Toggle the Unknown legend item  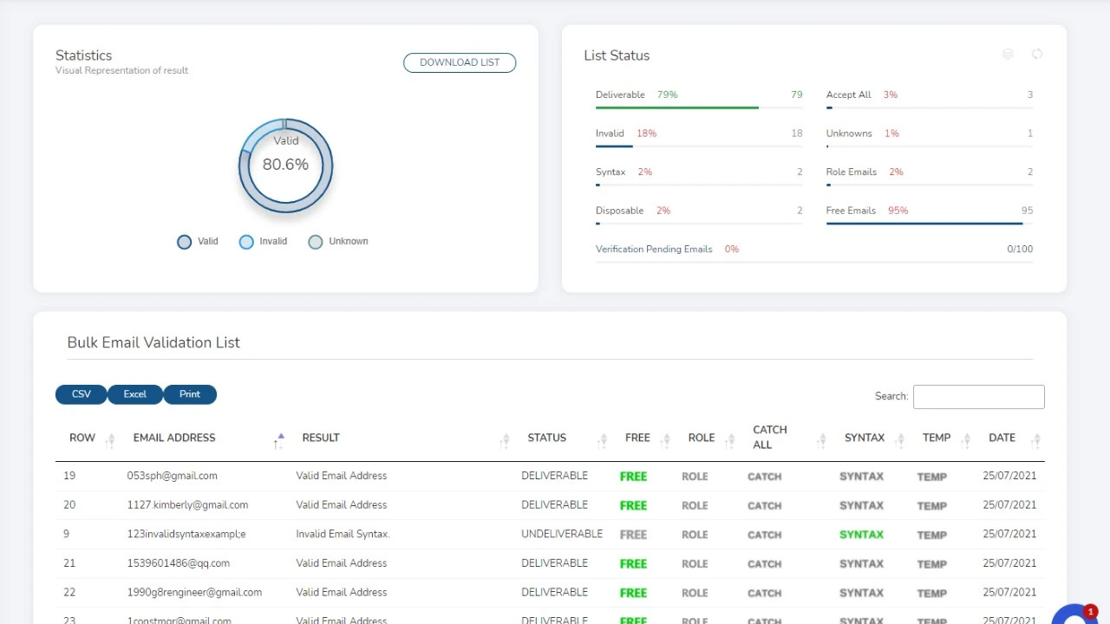(338, 242)
